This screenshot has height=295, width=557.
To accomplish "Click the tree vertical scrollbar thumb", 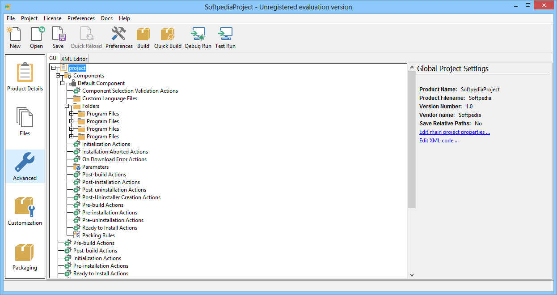I will pos(412,139).
